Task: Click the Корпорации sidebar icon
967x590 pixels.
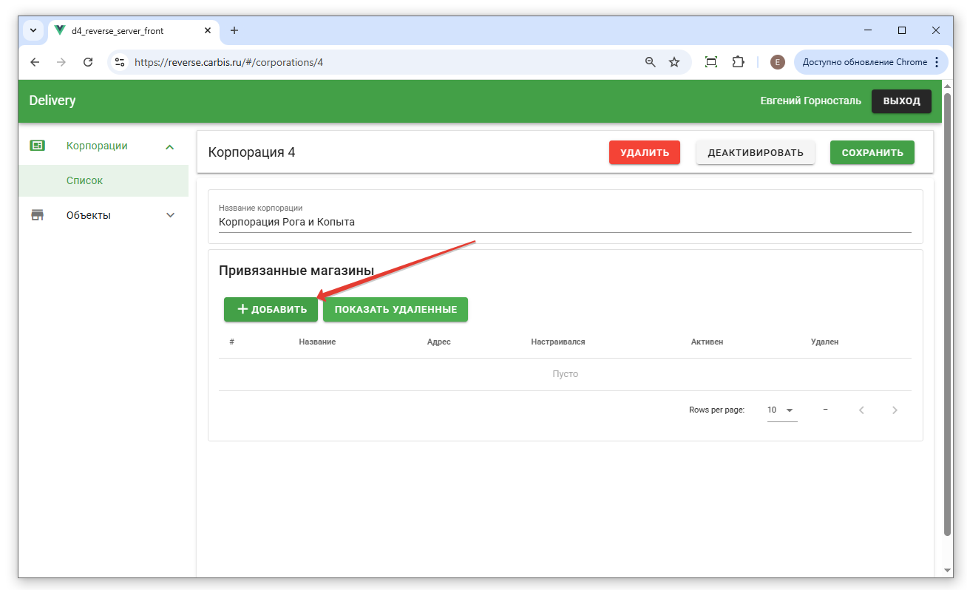Action: coord(37,146)
